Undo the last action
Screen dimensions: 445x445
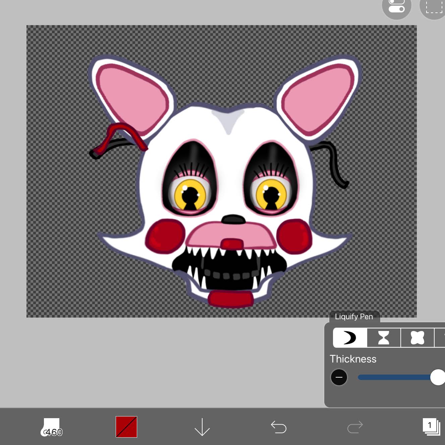279,427
